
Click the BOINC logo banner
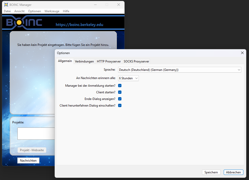pyautogui.click(x=24, y=22)
